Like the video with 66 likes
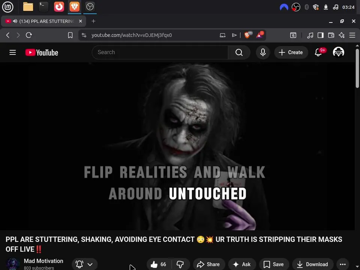360x270 pixels. pyautogui.click(x=159, y=264)
